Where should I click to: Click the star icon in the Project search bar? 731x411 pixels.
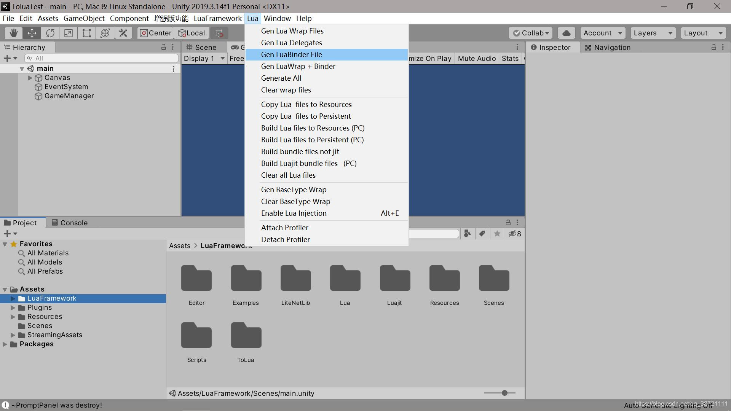point(496,234)
